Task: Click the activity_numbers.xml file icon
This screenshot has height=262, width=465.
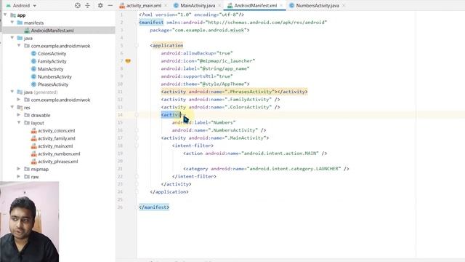Action: 33,154
